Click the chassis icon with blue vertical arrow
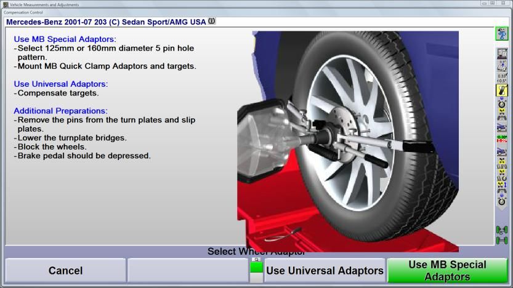Viewport: 513px width, 288px height. pyautogui.click(x=502, y=187)
